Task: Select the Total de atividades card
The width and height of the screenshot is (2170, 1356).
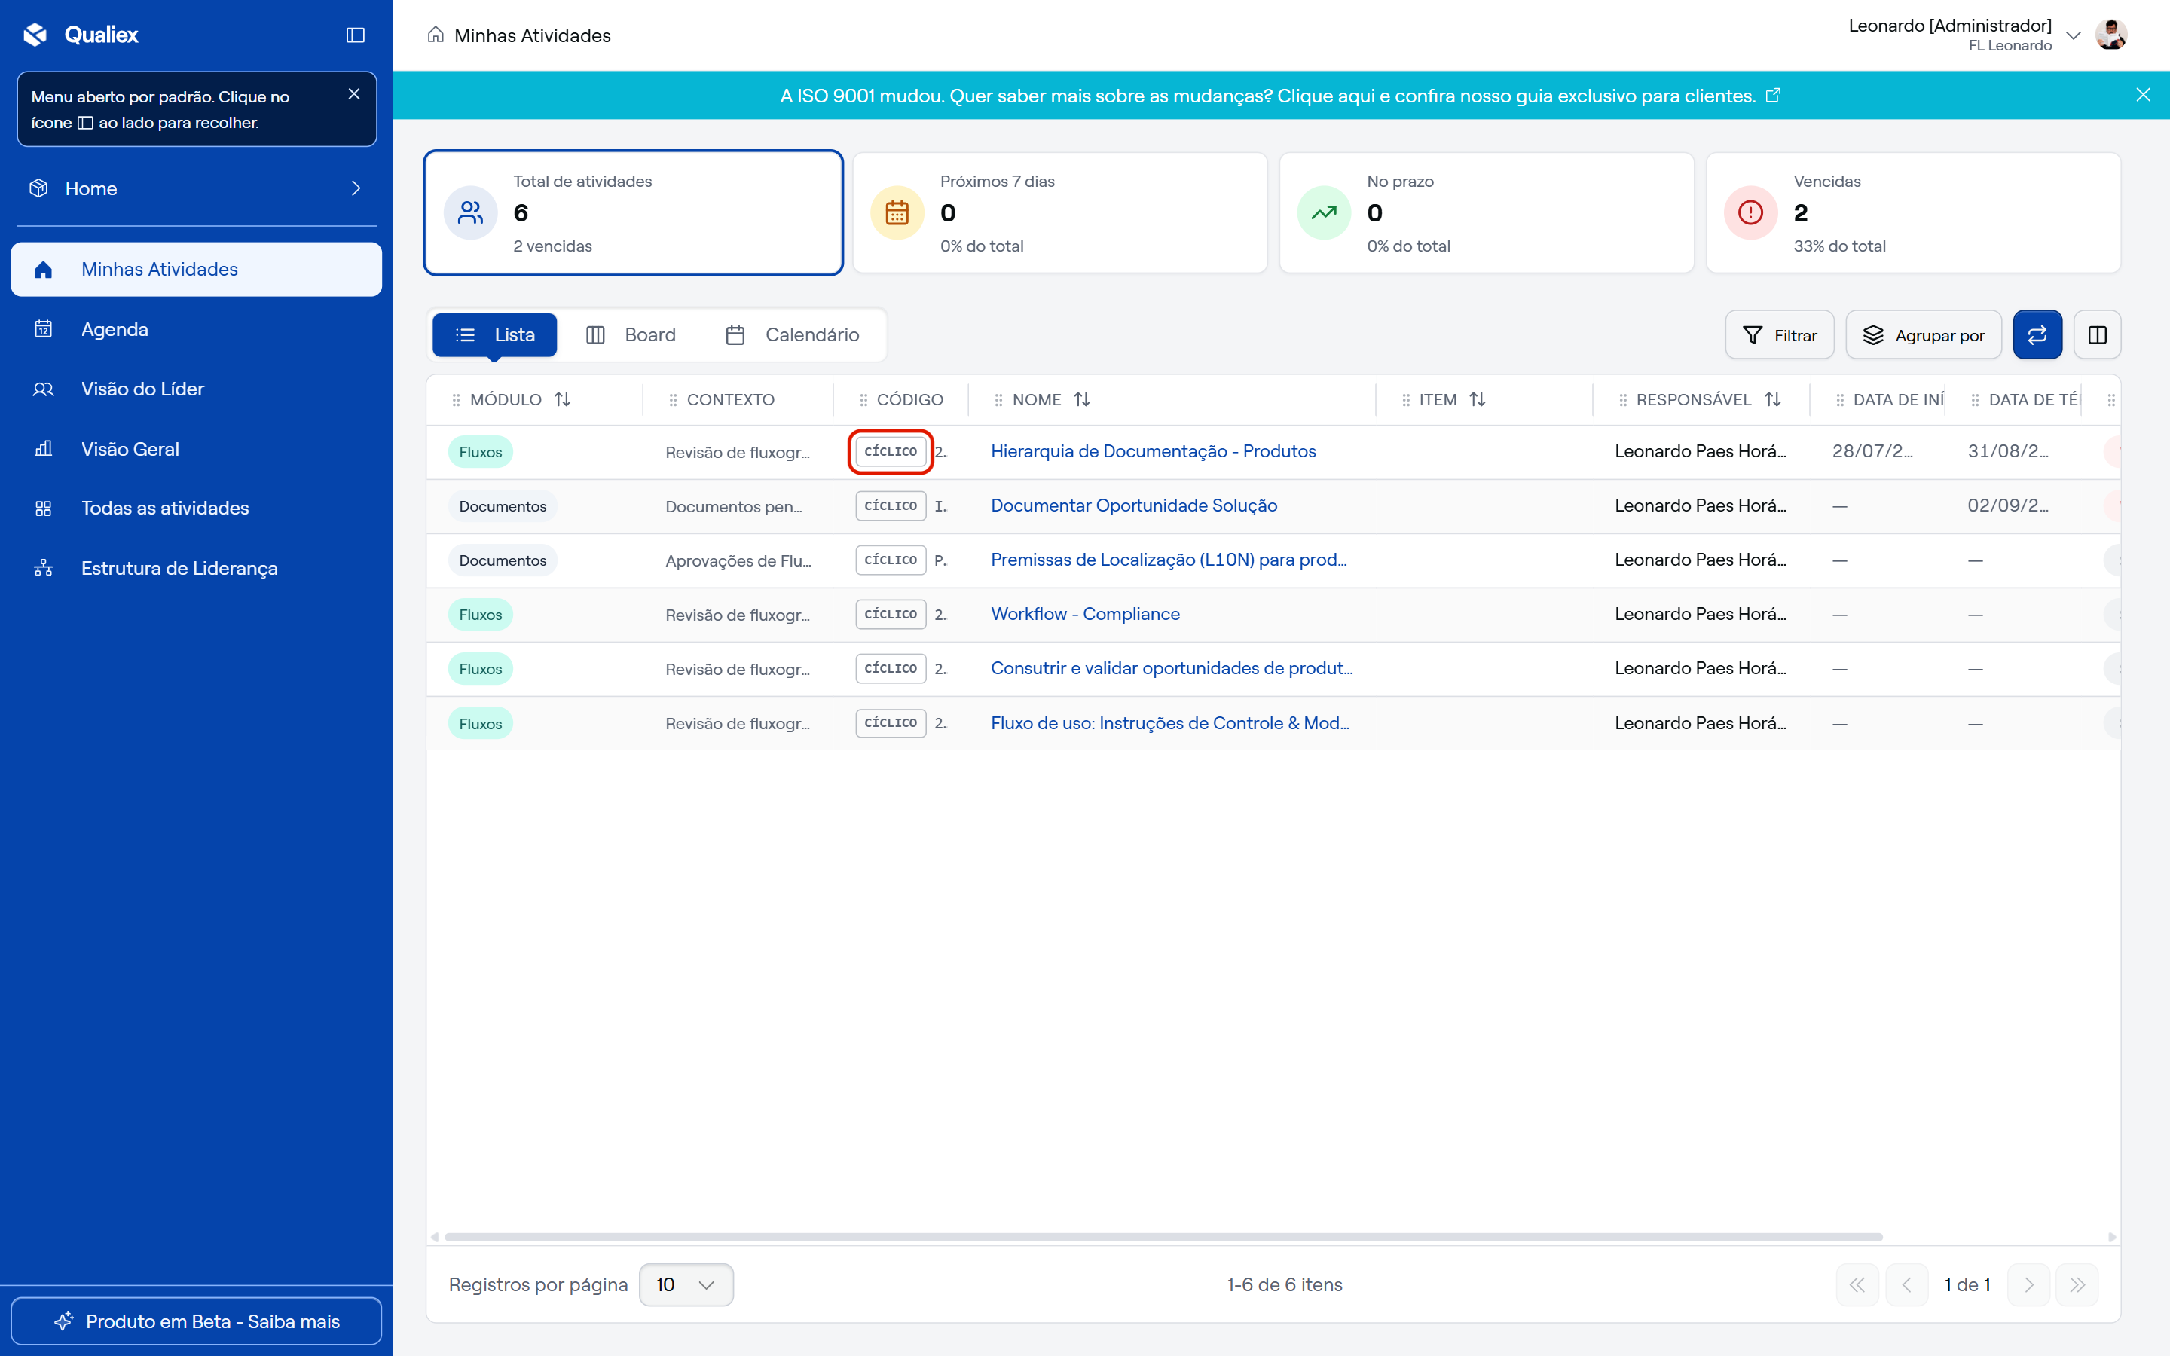Action: click(x=633, y=212)
